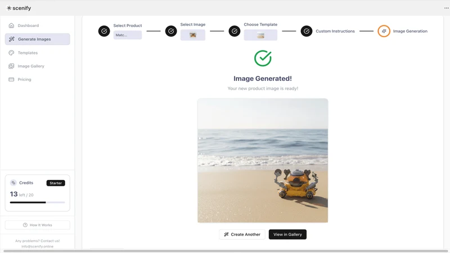Screen dimensions: 450x253
Task: Click the How It Works question icon
Action: tap(25, 225)
